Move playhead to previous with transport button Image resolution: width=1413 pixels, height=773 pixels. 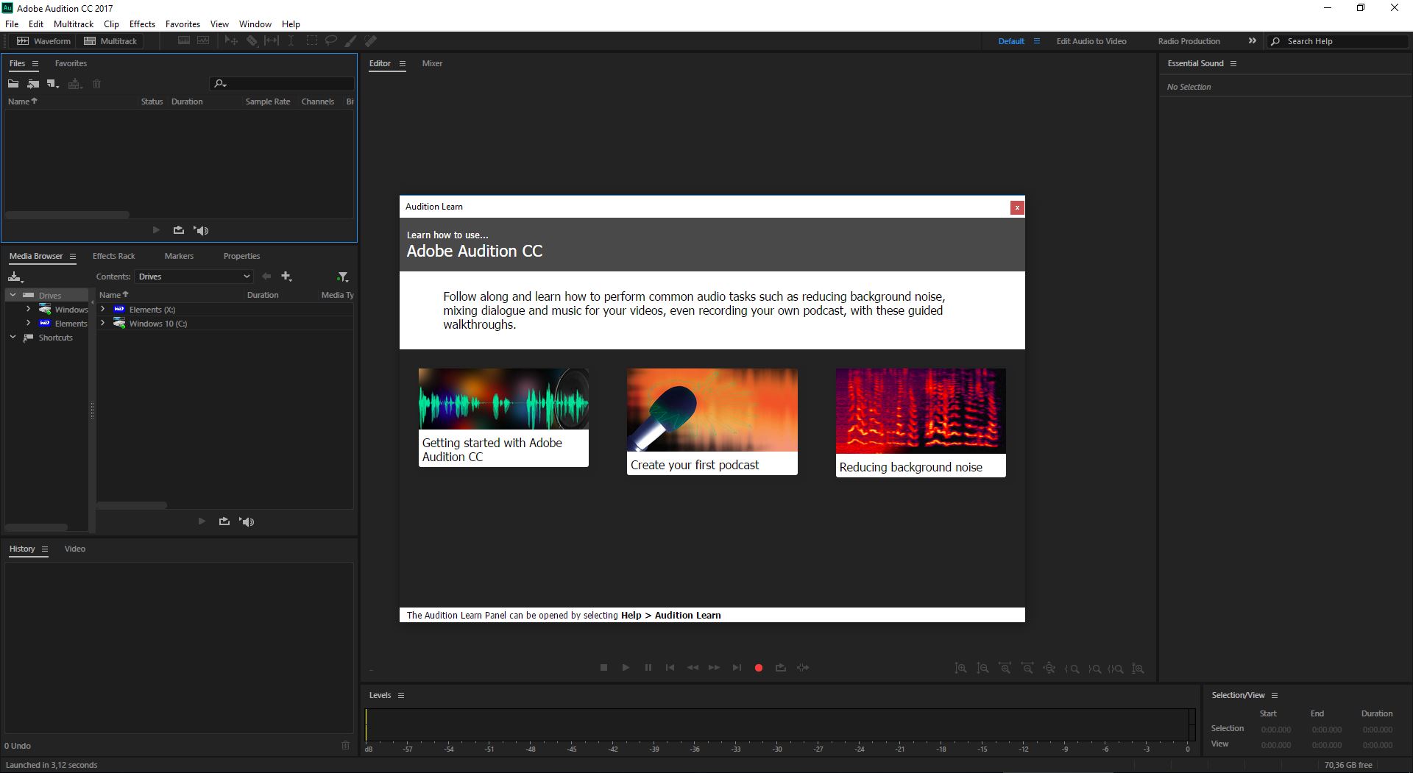pos(670,668)
